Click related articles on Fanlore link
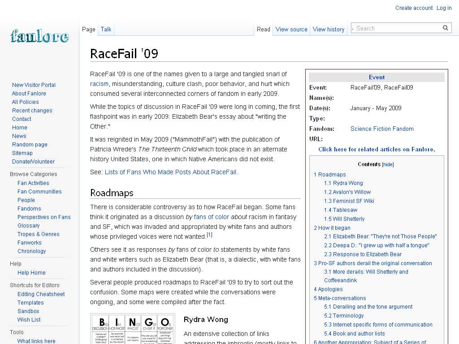459x344 pixels. (x=377, y=149)
